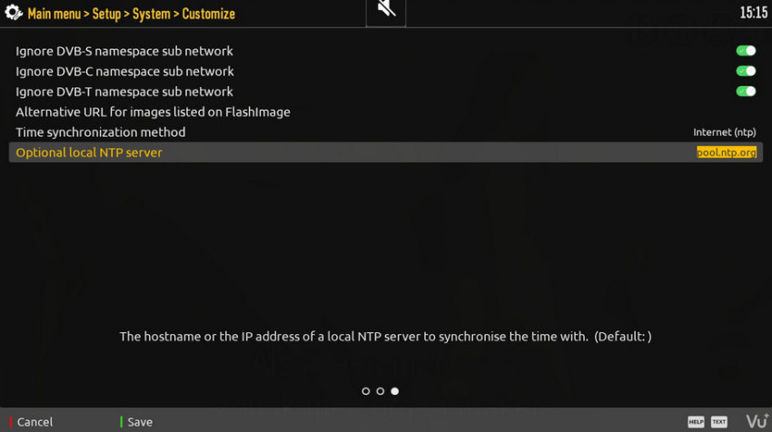Image resolution: width=772 pixels, height=432 pixels.
Task: Select the third, filled page indicator dot
Action: [x=394, y=391]
